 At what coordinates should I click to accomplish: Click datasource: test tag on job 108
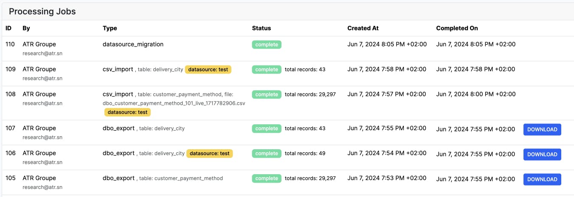pos(127,112)
